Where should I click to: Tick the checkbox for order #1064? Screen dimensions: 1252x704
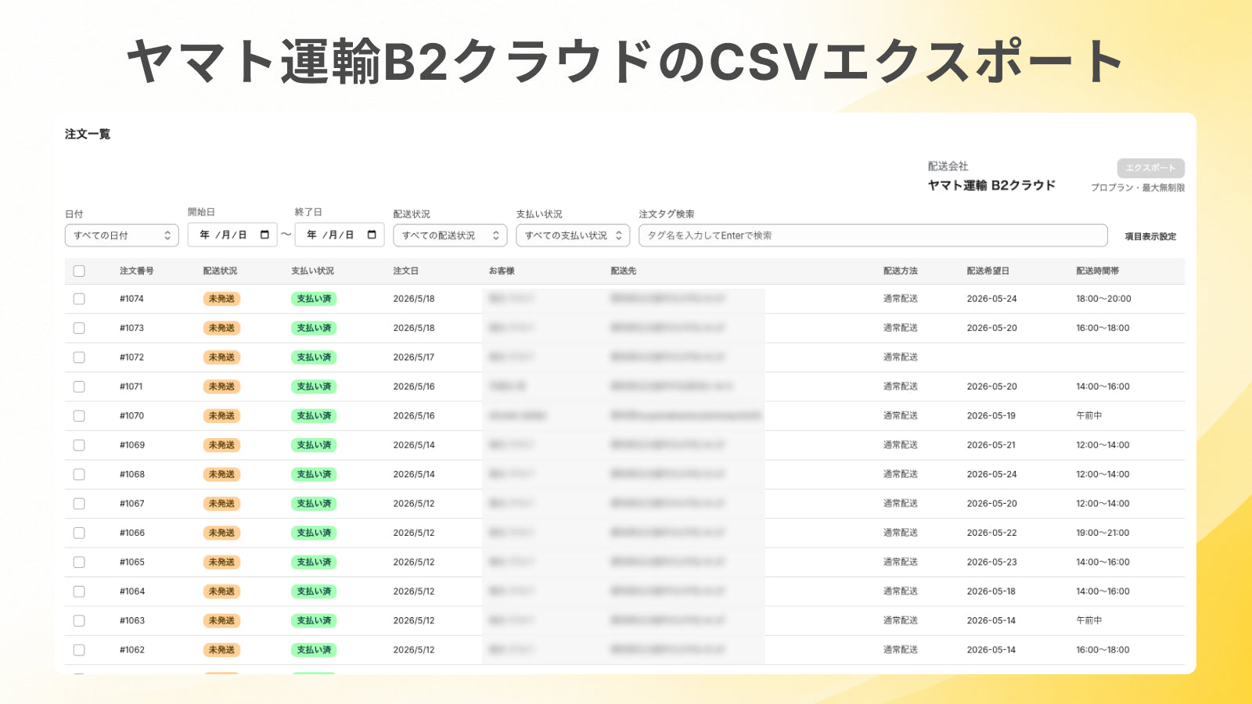[x=79, y=591]
